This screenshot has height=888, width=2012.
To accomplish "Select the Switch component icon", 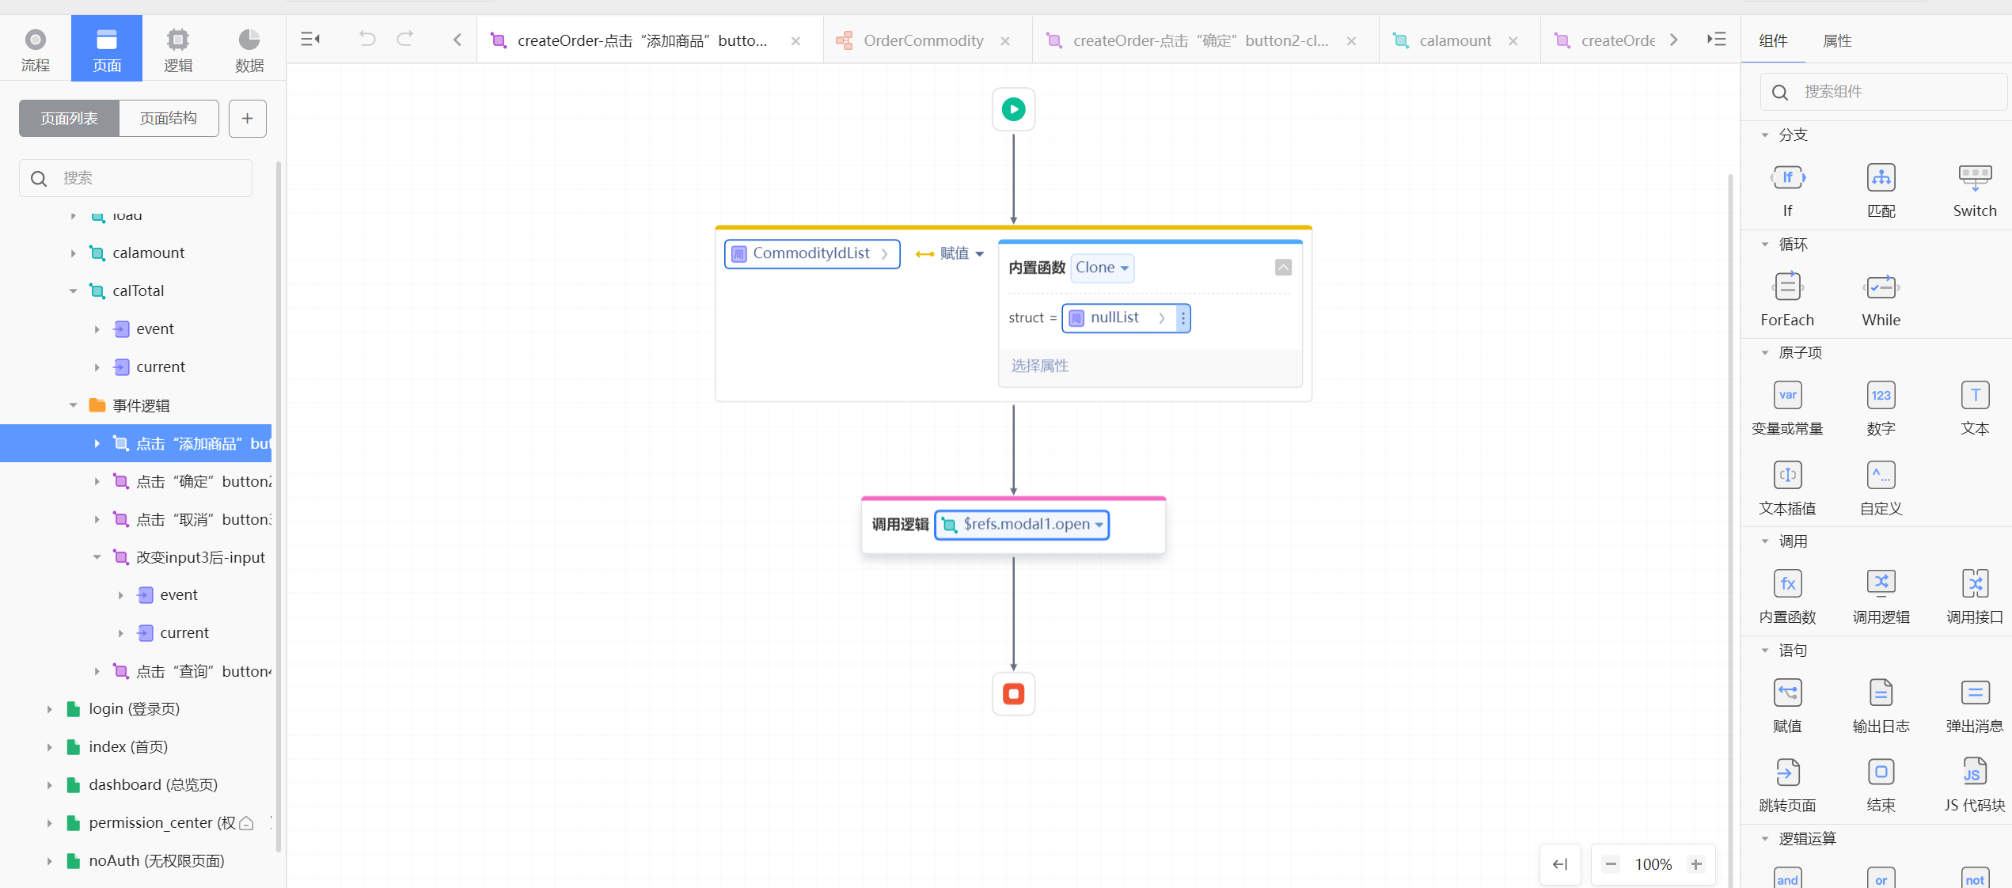I will click(1975, 178).
